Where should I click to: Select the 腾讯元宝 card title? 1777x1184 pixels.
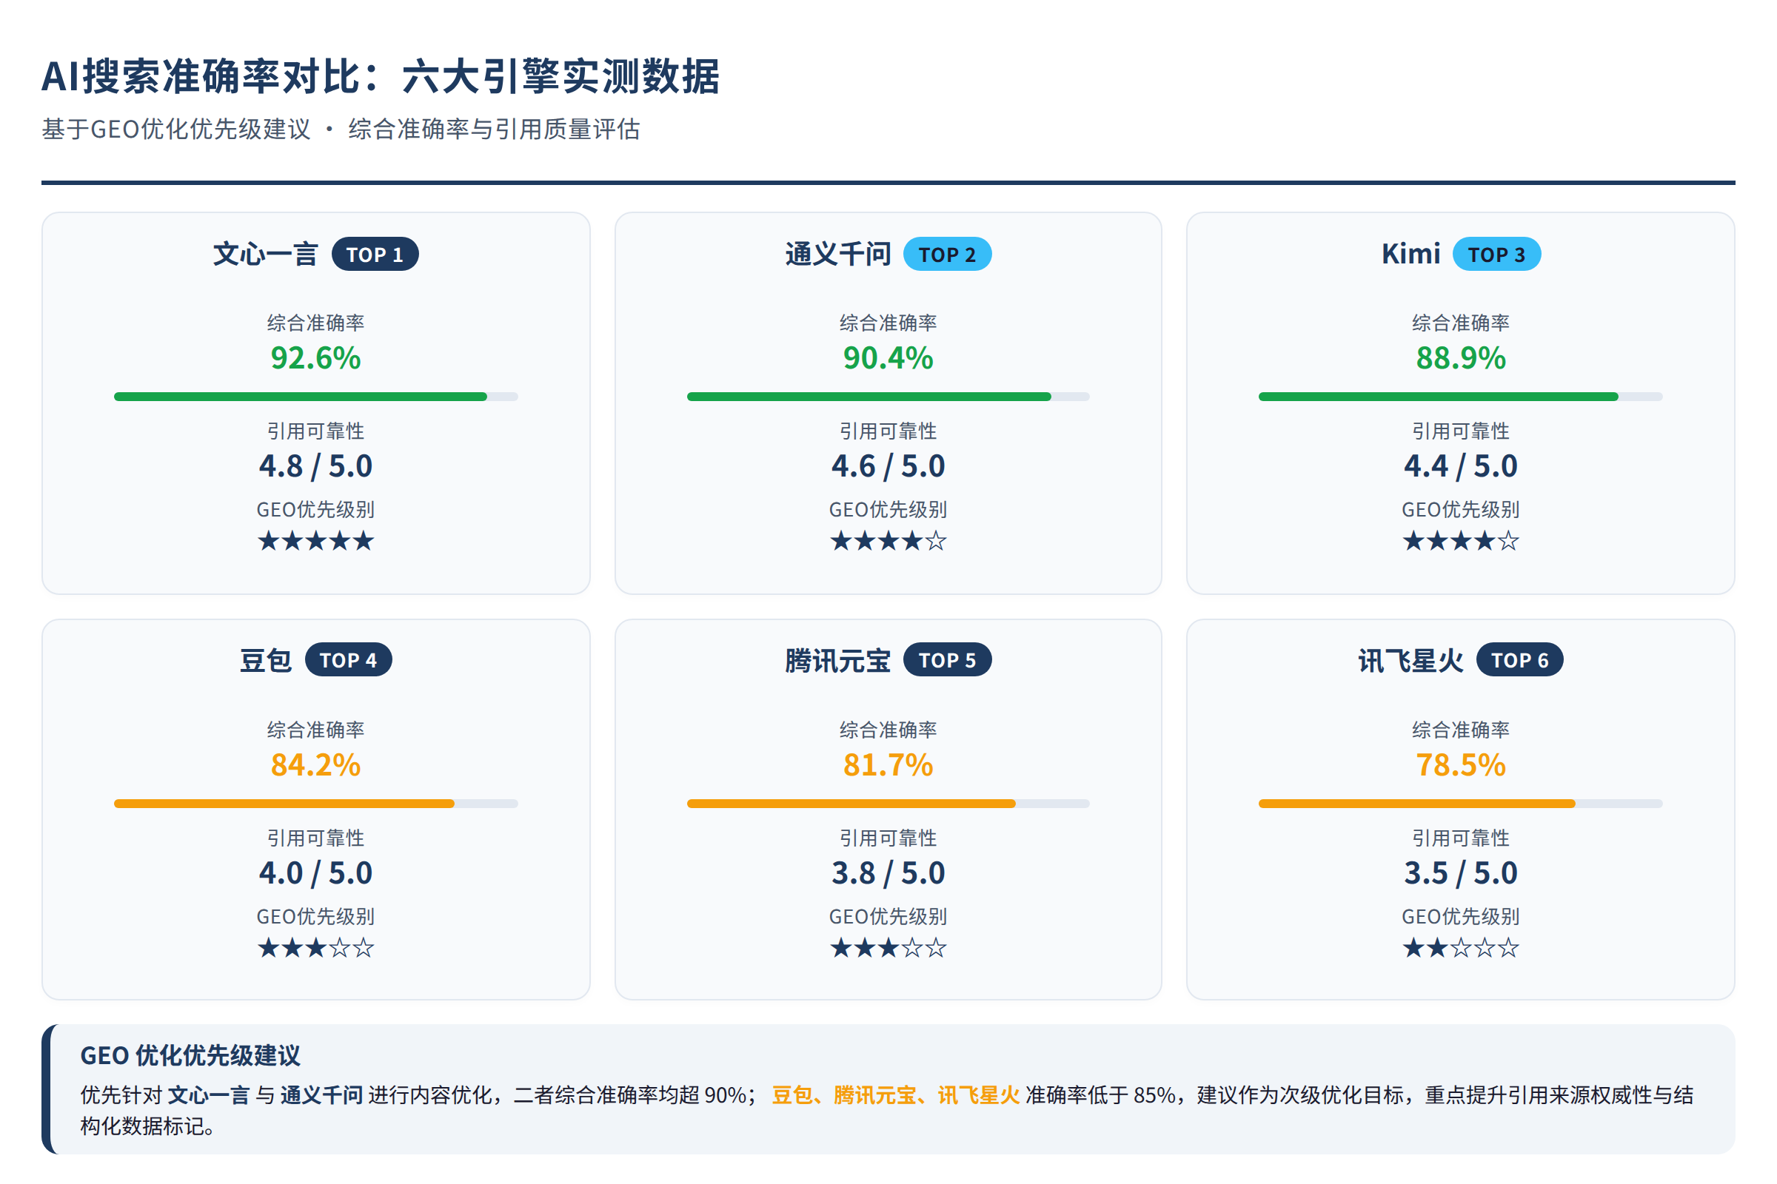click(838, 660)
